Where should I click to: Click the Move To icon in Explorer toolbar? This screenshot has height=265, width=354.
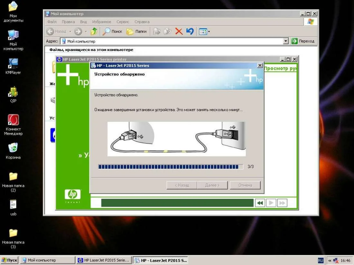[157, 31]
